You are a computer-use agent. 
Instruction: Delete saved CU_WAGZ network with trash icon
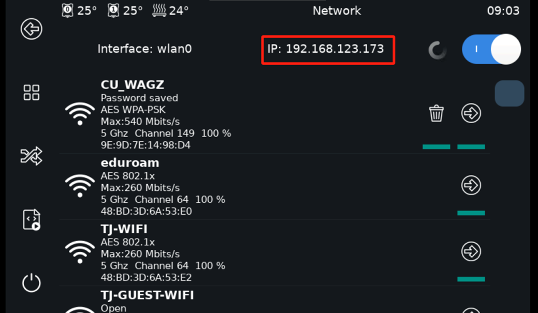(437, 113)
